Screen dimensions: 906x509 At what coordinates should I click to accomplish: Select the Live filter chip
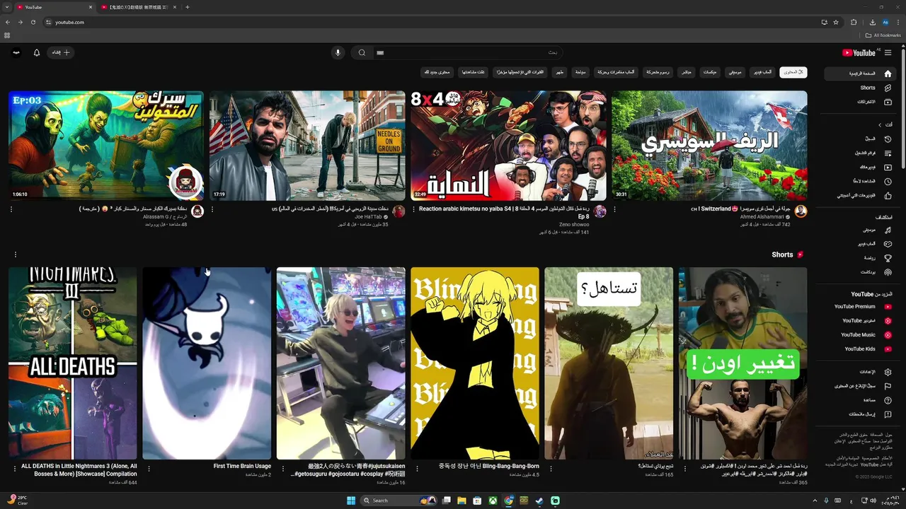pos(687,72)
